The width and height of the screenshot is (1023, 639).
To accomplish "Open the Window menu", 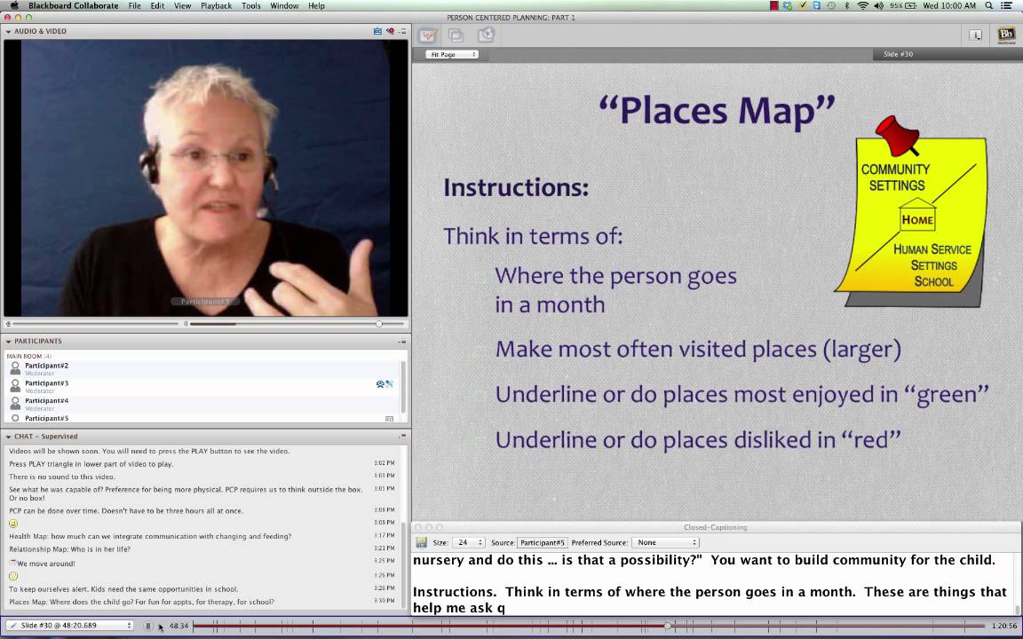I will [284, 5].
